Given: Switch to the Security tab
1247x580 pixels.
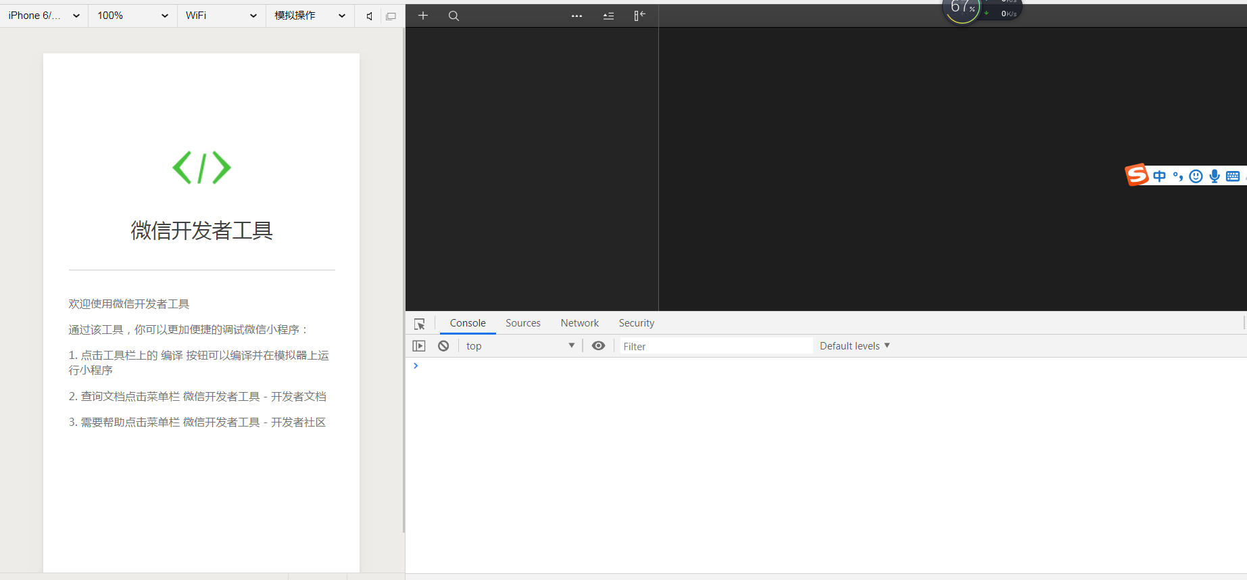Looking at the screenshot, I should (x=637, y=323).
